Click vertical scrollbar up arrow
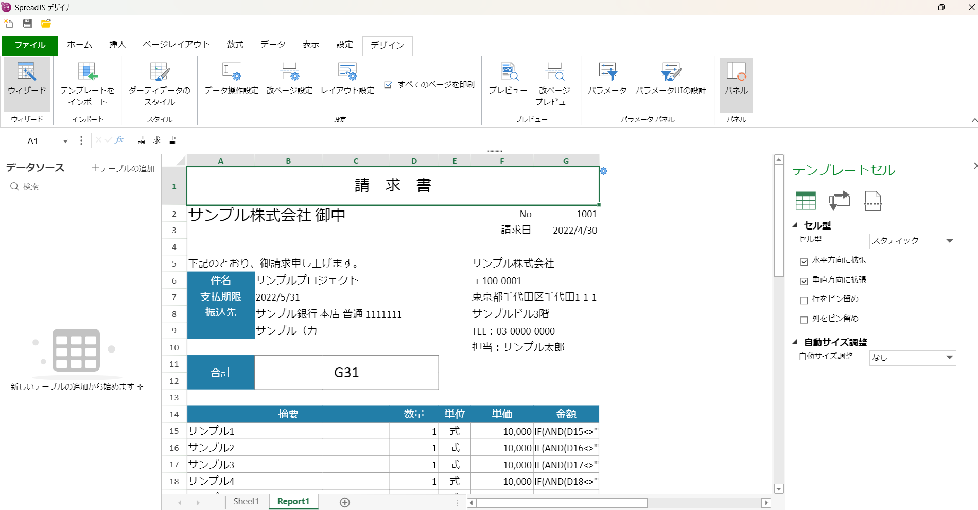 [779, 160]
